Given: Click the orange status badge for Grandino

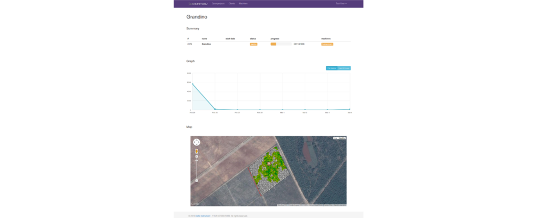Looking at the screenshot, I should (x=253, y=44).
